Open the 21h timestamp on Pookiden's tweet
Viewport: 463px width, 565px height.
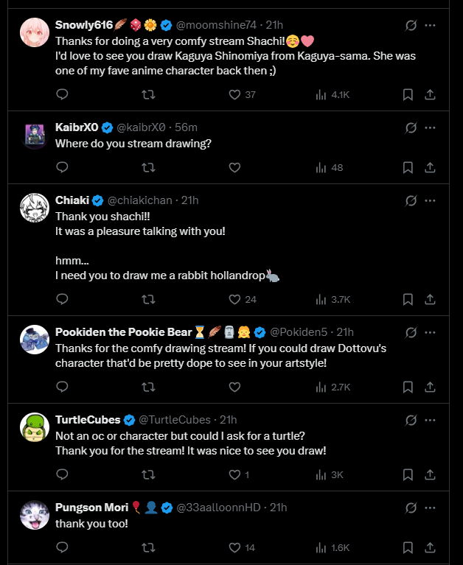[345, 331]
